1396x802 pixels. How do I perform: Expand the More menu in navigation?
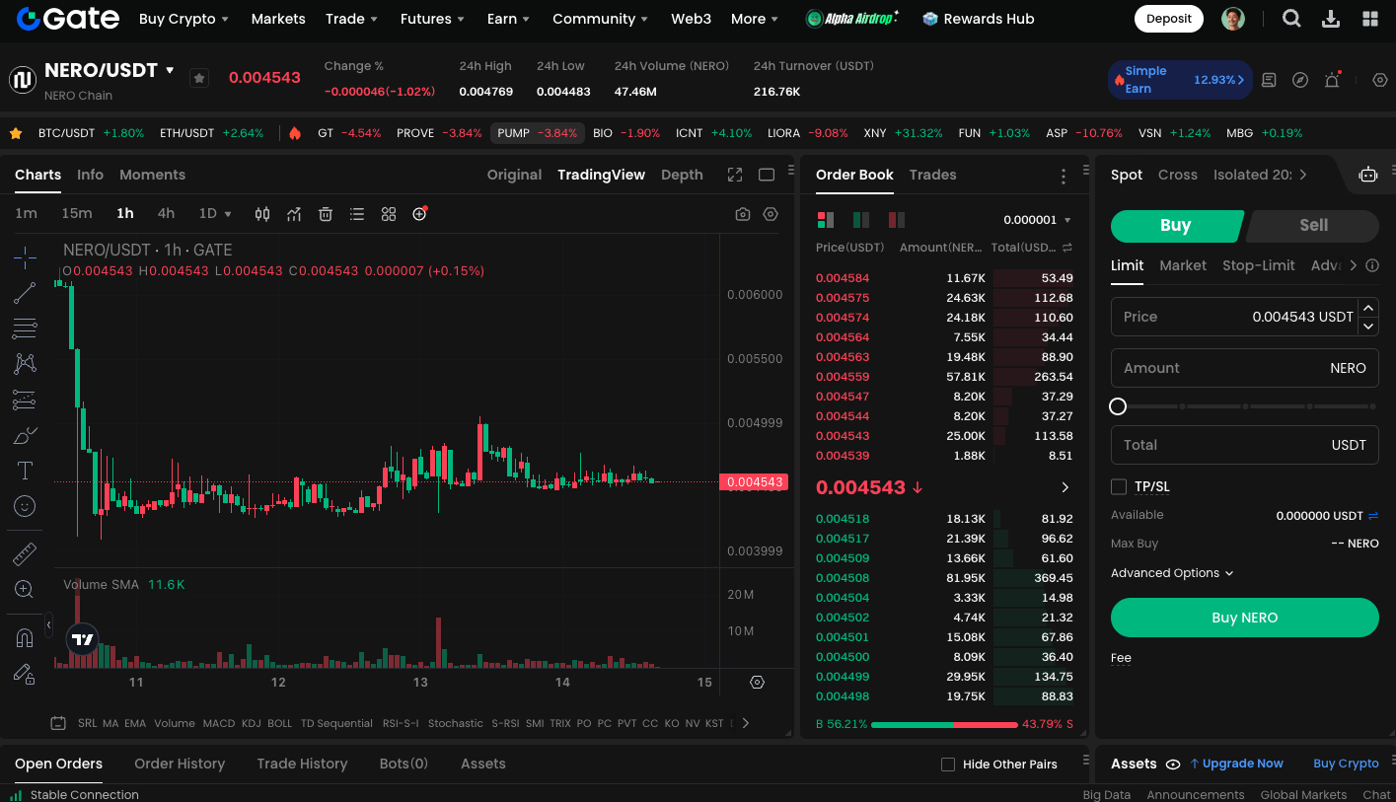[755, 19]
